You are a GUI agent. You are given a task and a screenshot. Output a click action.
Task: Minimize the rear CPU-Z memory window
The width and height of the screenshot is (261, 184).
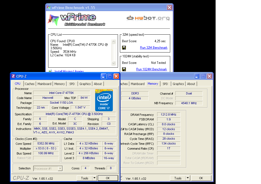(197, 76)
